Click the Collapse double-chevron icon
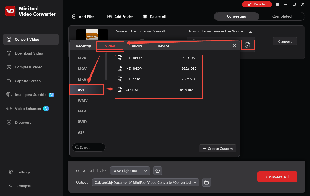 [x=11, y=186]
